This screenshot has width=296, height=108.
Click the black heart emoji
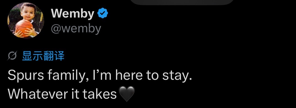pyautogui.click(x=127, y=94)
